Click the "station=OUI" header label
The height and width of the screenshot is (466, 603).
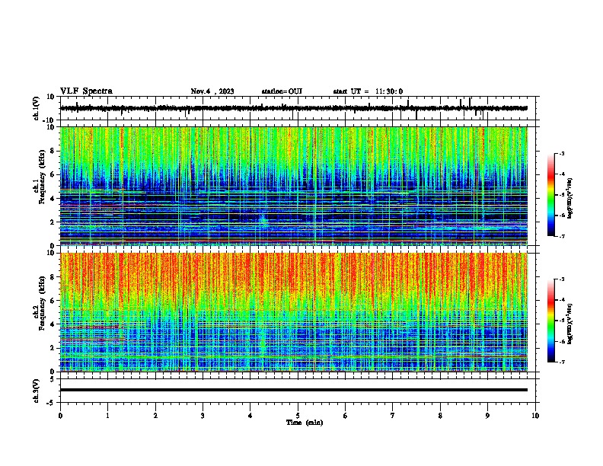tap(282, 91)
